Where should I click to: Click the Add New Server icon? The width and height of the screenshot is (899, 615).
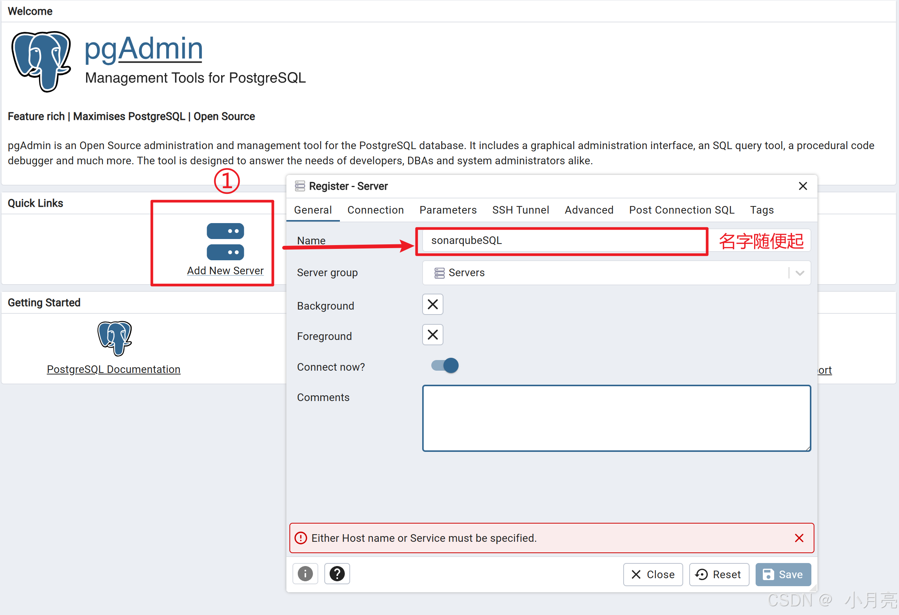point(225,242)
